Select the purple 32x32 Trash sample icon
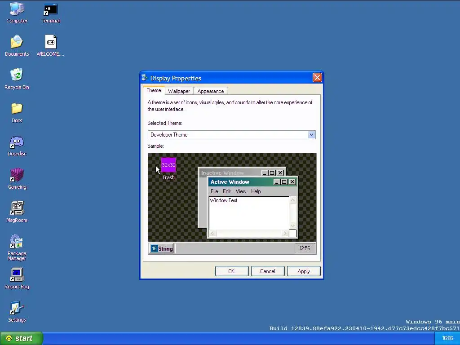This screenshot has width=460, height=345. coord(168,165)
